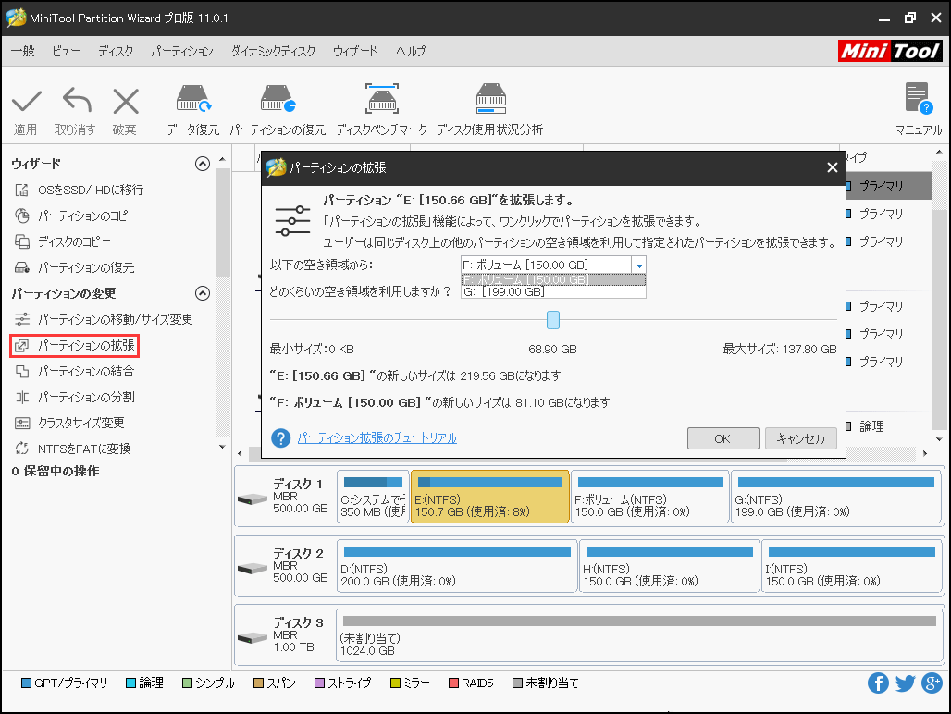Viewport: 951px width, 714px height.
Task: Click the horizontal scrollbar right arrow
Action: pyautogui.click(x=925, y=453)
